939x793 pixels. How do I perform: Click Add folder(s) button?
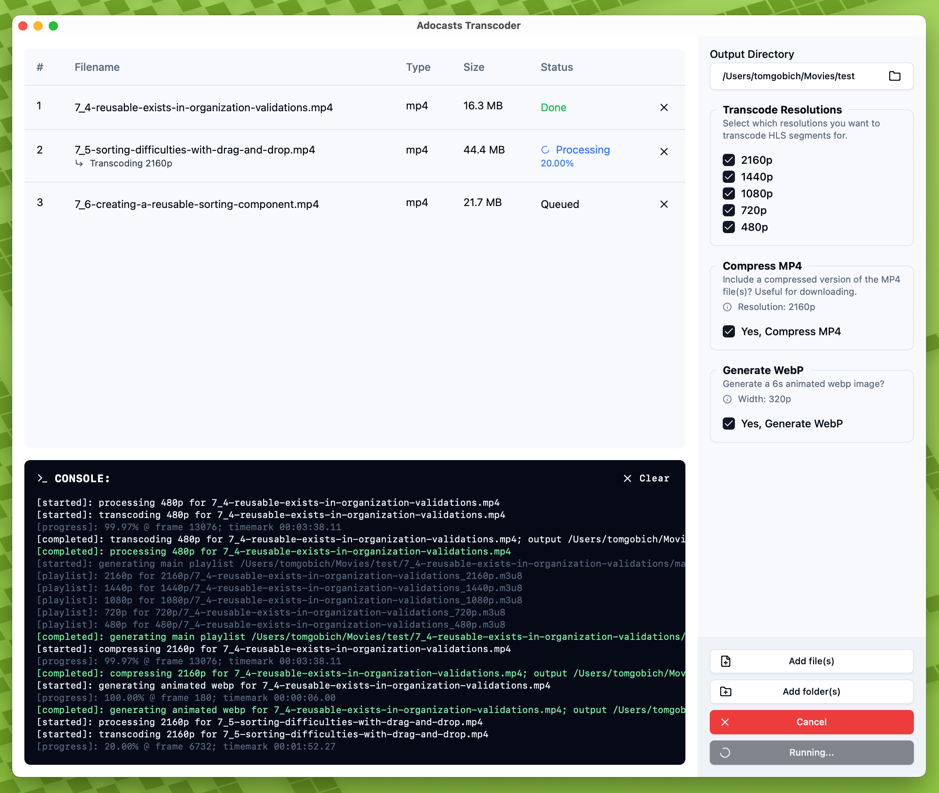pyautogui.click(x=811, y=691)
